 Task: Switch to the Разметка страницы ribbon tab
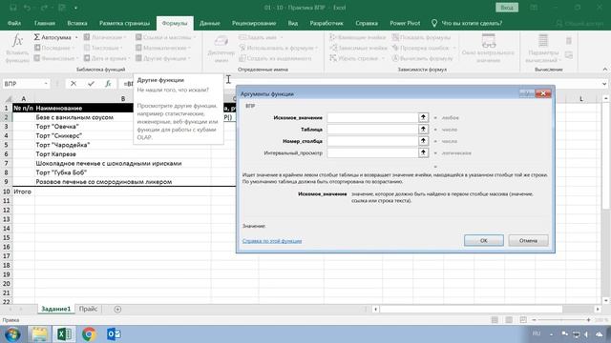click(x=124, y=23)
